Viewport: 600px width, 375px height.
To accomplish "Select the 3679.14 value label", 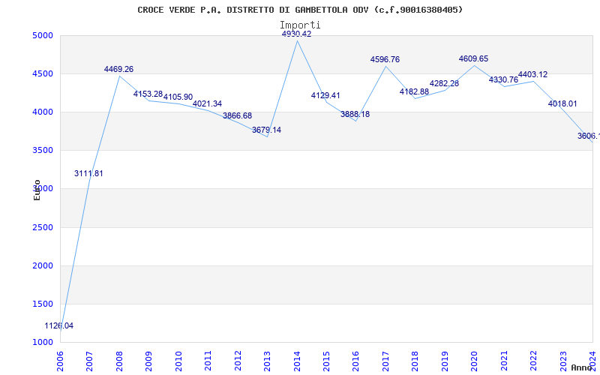I will pyautogui.click(x=266, y=130).
